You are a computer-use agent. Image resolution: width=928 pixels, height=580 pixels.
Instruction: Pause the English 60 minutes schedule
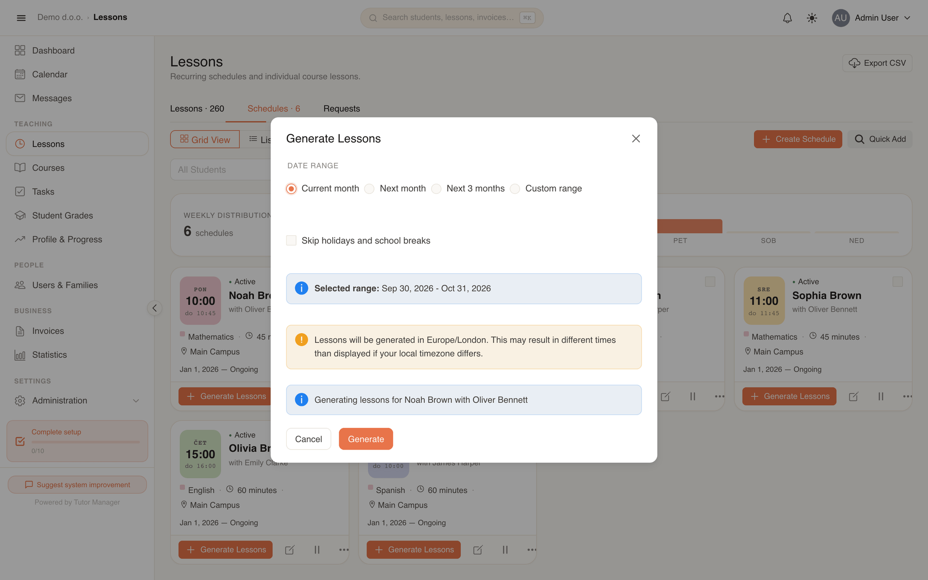click(317, 550)
